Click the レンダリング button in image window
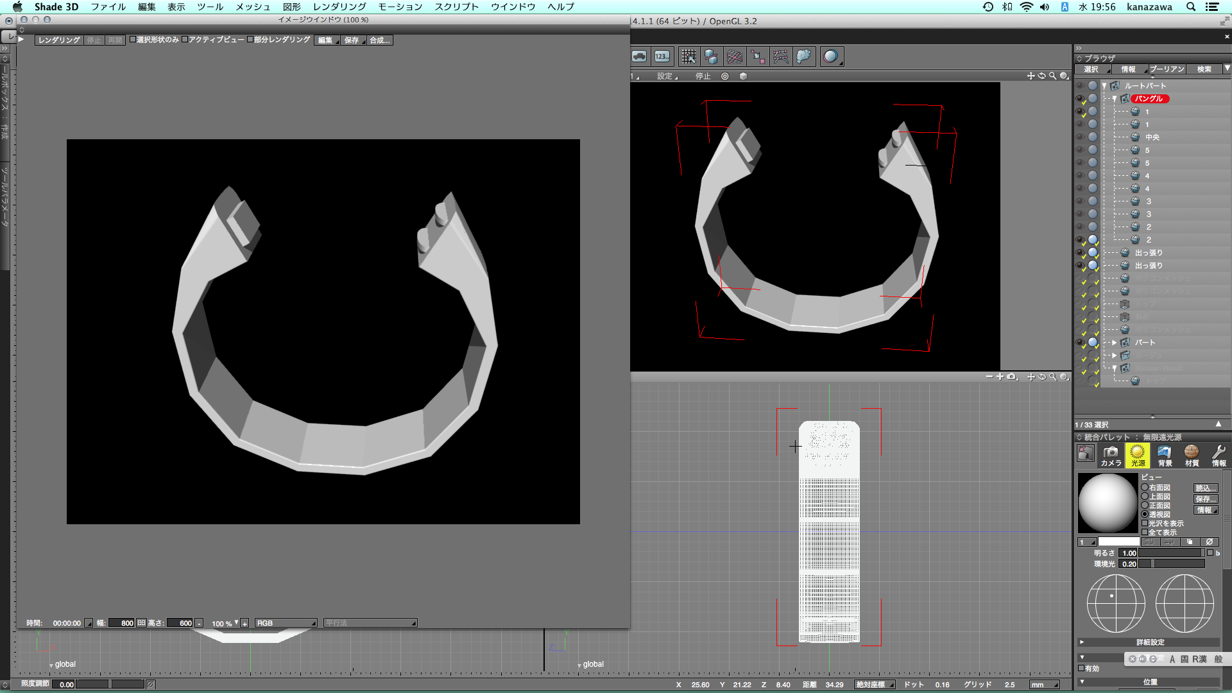The image size is (1232, 693). [59, 40]
